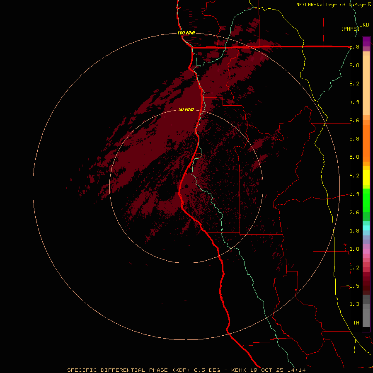Click the KBHX station identifier
373x373 pixels.
tap(239, 370)
